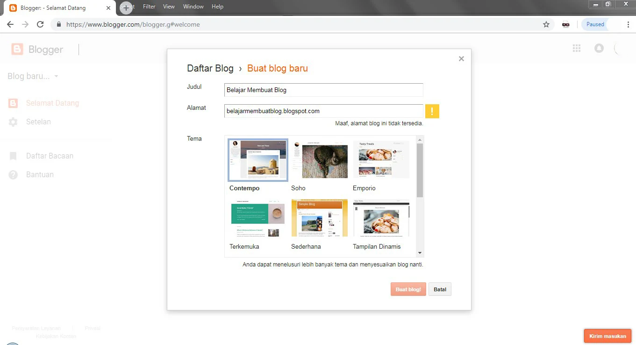The height and width of the screenshot is (345, 636).
Task: Select the Soho theme thumbnail
Action: point(320,159)
